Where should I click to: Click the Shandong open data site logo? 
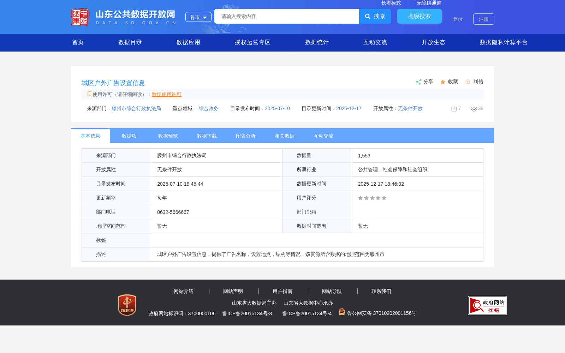pos(123,17)
